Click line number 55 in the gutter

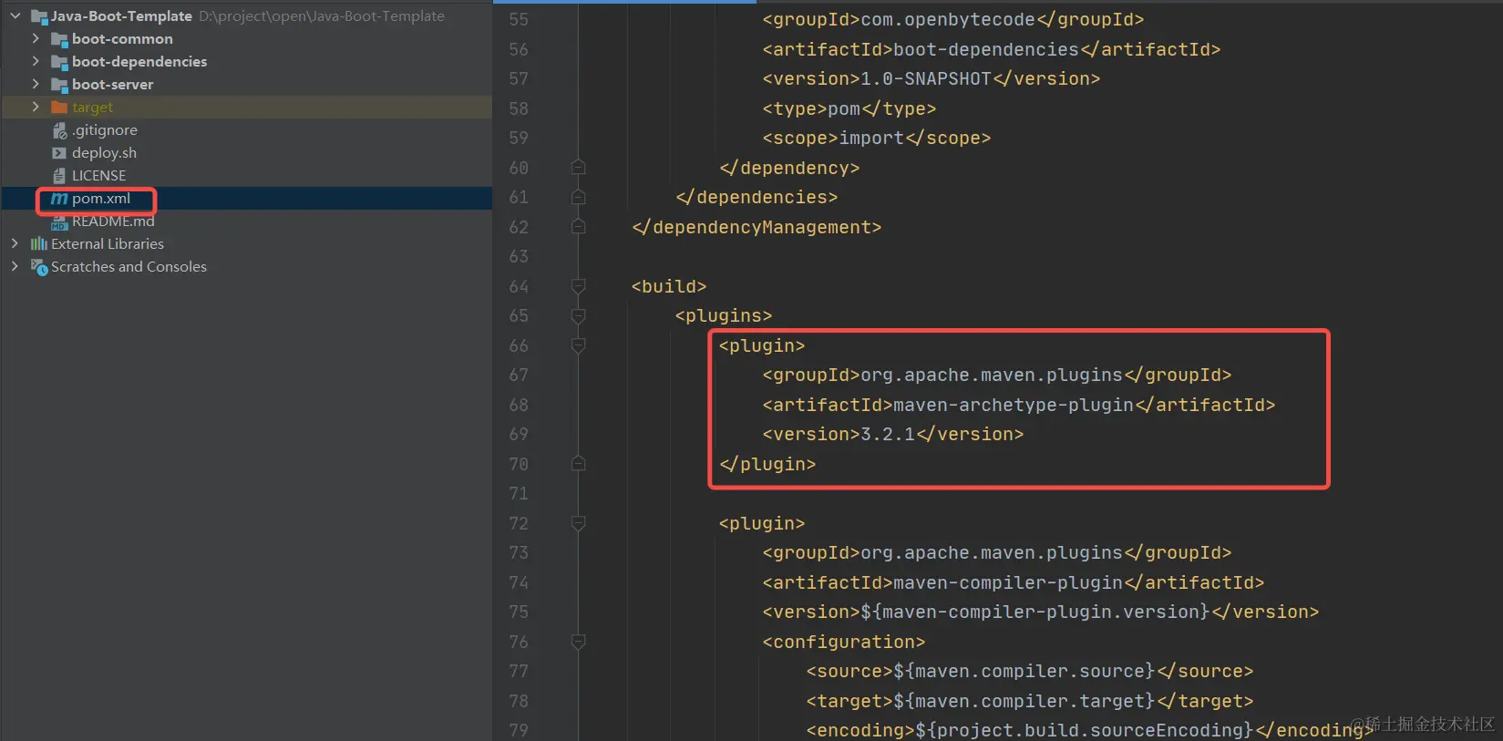(x=519, y=19)
